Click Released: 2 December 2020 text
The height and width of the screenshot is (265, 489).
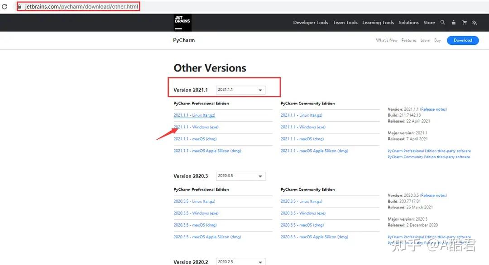tap(412, 225)
